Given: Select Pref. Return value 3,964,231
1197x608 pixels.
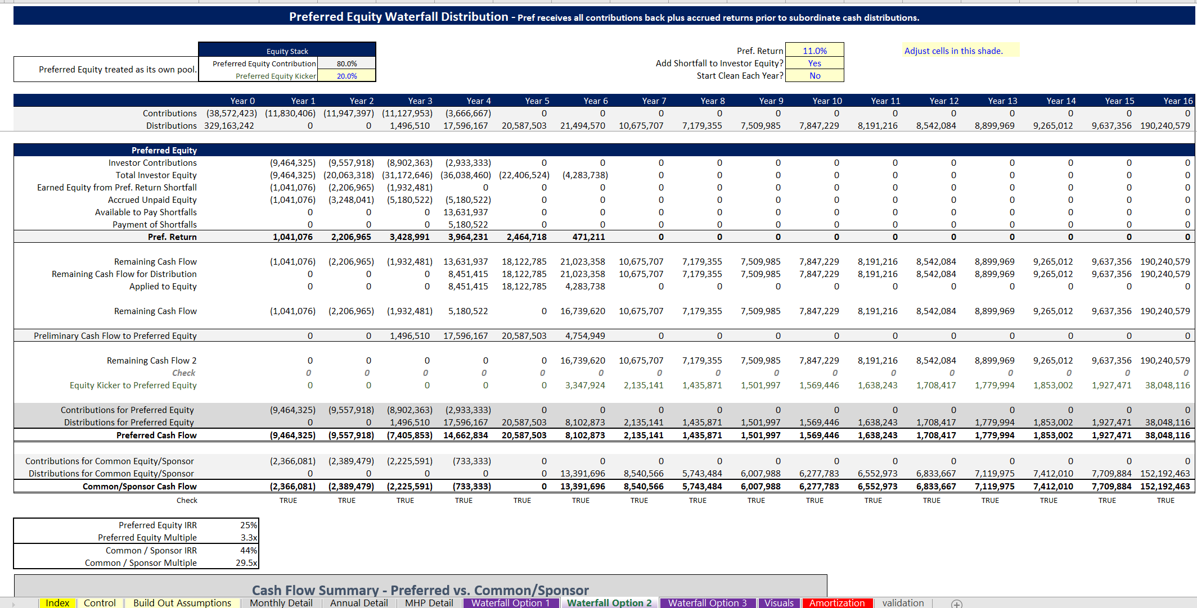Looking at the screenshot, I should tap(468, 237).
